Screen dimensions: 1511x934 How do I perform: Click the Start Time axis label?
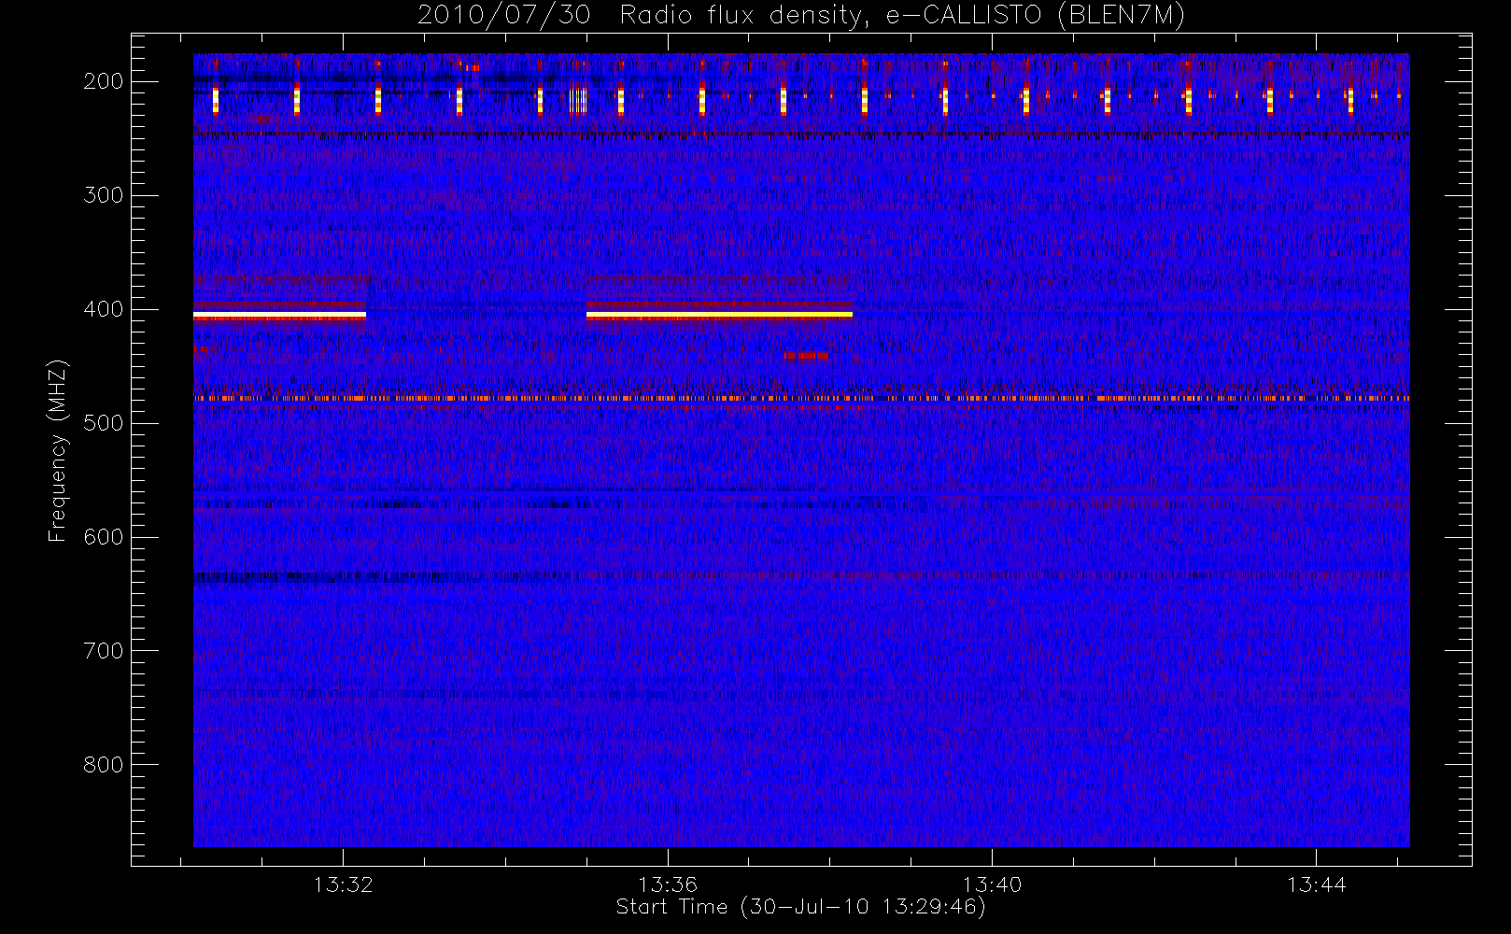(x=800, y=907)
